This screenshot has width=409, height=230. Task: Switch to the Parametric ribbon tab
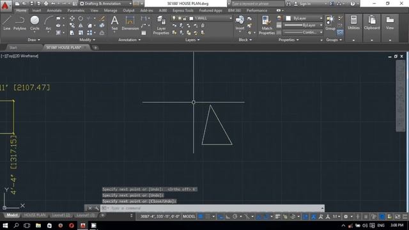click(x=76, y=10)
